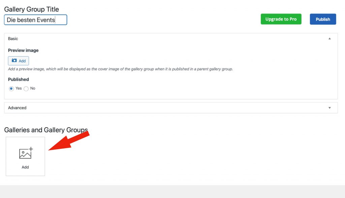The height and width of the screenshot is (198, 345).
Task: Click the 'Preview image' field heading
Action: (23, 50)
